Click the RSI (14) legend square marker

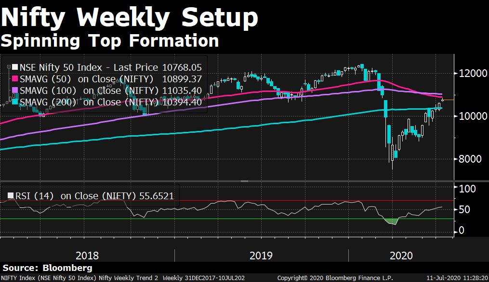pos(11,196)
